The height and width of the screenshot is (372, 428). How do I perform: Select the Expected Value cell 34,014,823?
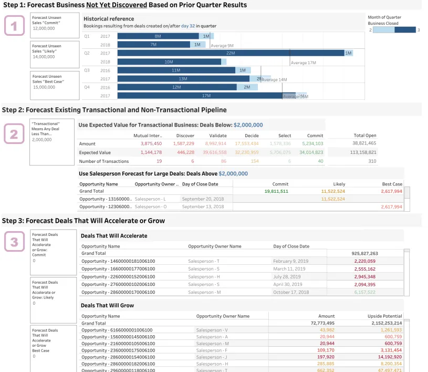coord(311,152)
